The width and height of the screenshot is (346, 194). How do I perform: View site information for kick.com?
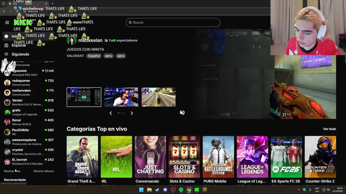click(25, 11)
